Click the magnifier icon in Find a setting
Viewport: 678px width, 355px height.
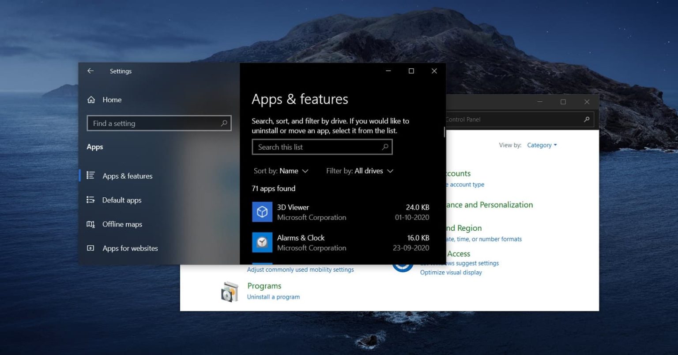point(224,123)
